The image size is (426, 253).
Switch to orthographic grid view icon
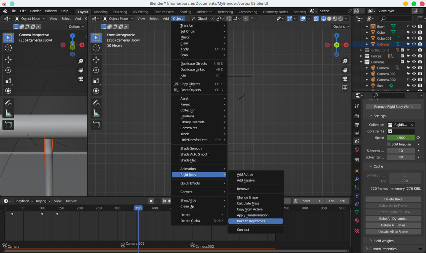(345, 88)
